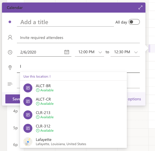Click the Lafayette map thumbnail

coord(28,142)
